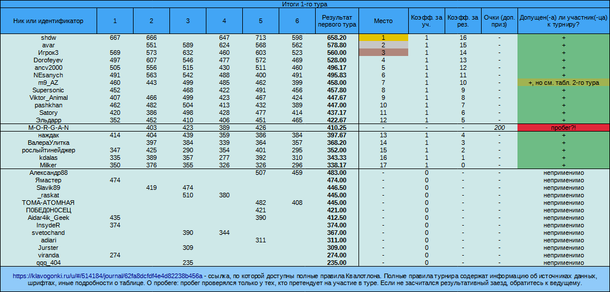Select the 'Ник или идентификатор' column header
The image size is (610, 292).
click(x=48, y=21)
